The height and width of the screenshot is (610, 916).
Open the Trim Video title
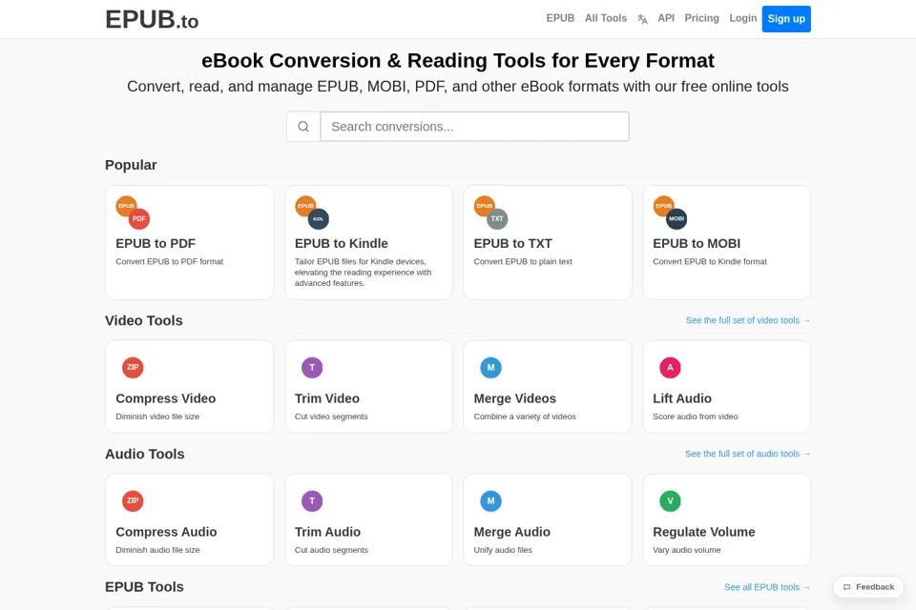coord(327,398)
